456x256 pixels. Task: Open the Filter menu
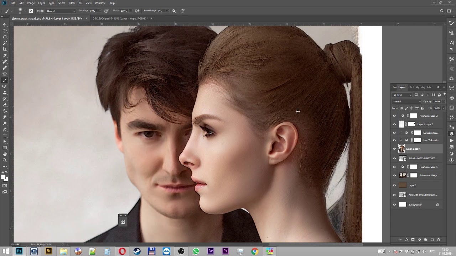pyautogui.click(x=72, y=3)
